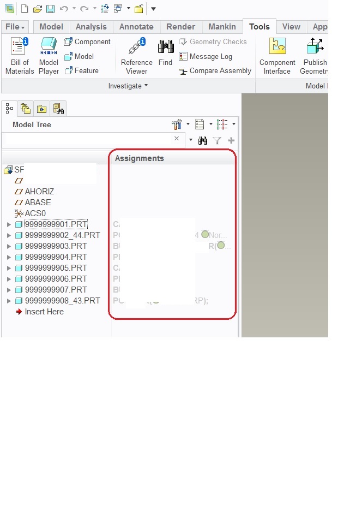This screenshot has width=350, height=506.
Task: Clear the Model Tree search field
Action: (177, 139)
